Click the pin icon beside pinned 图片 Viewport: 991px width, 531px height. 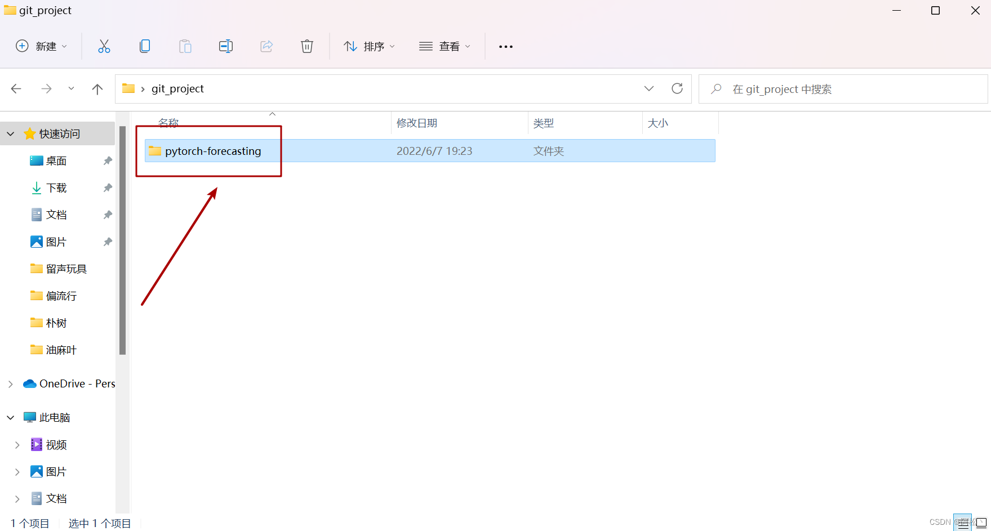pos(108,242)
